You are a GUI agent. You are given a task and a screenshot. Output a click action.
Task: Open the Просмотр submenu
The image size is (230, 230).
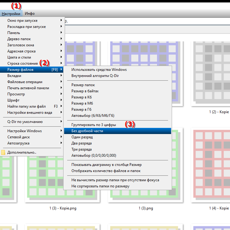pos(32,94)
